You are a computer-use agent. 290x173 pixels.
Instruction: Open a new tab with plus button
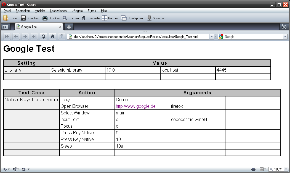point(69,27)
